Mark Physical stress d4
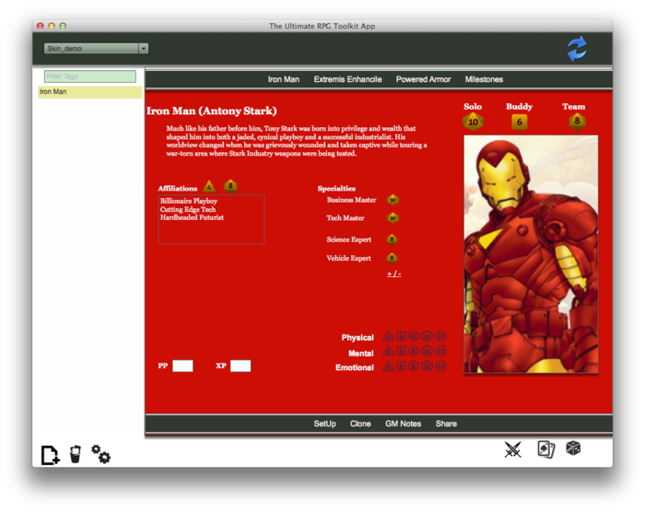The image size is (645, 512). 388,336
